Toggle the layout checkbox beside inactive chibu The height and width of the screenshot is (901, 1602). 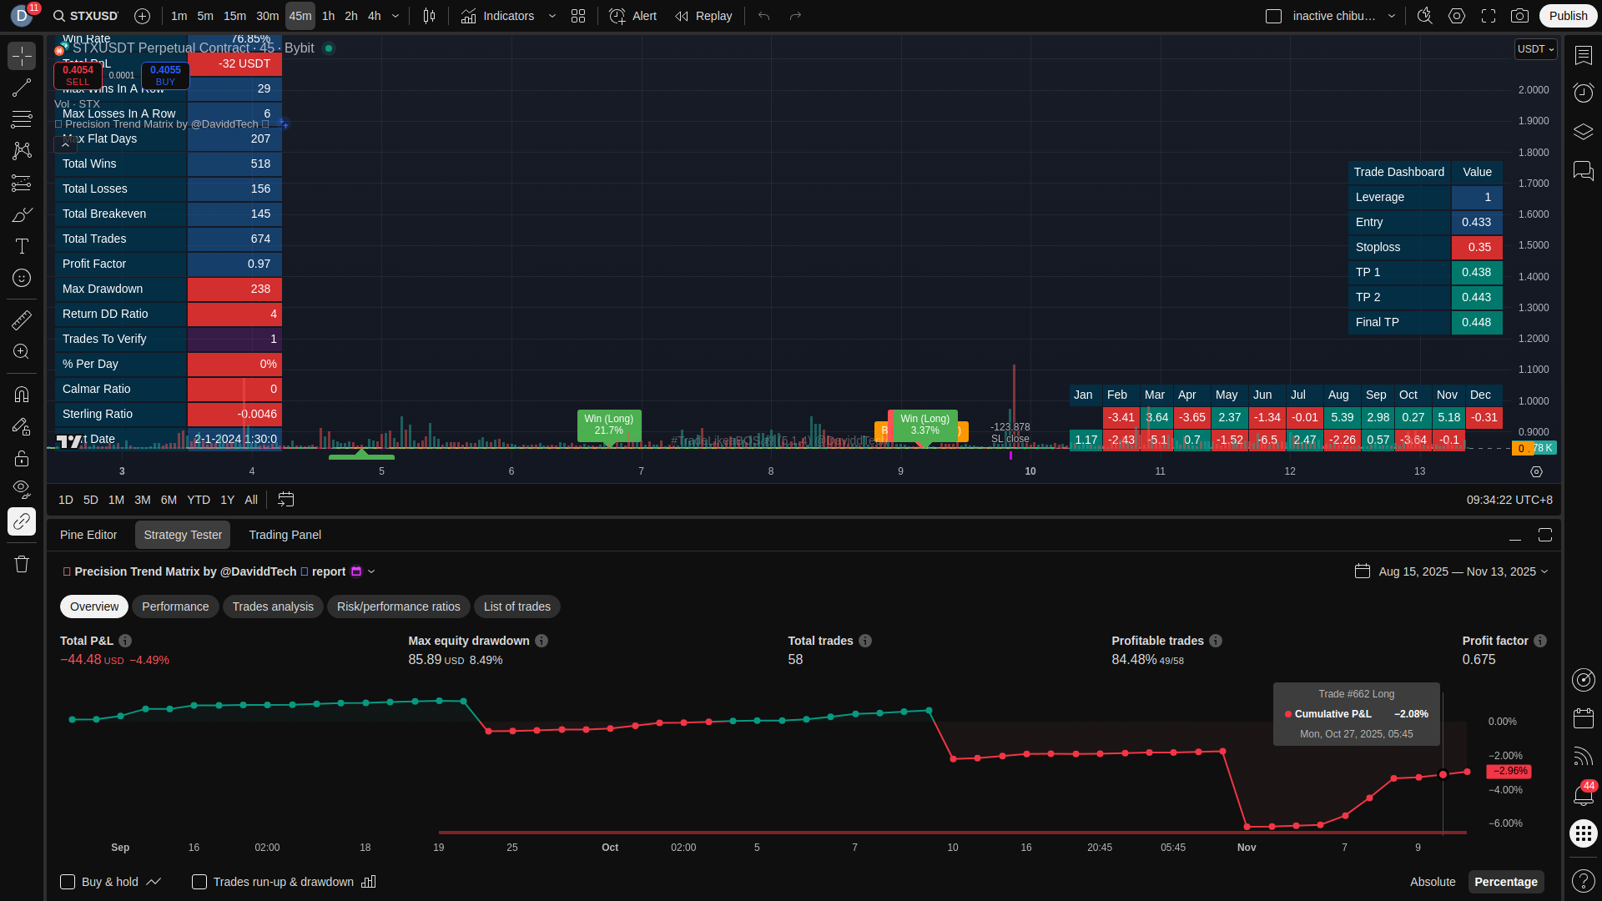[1273, 16]
